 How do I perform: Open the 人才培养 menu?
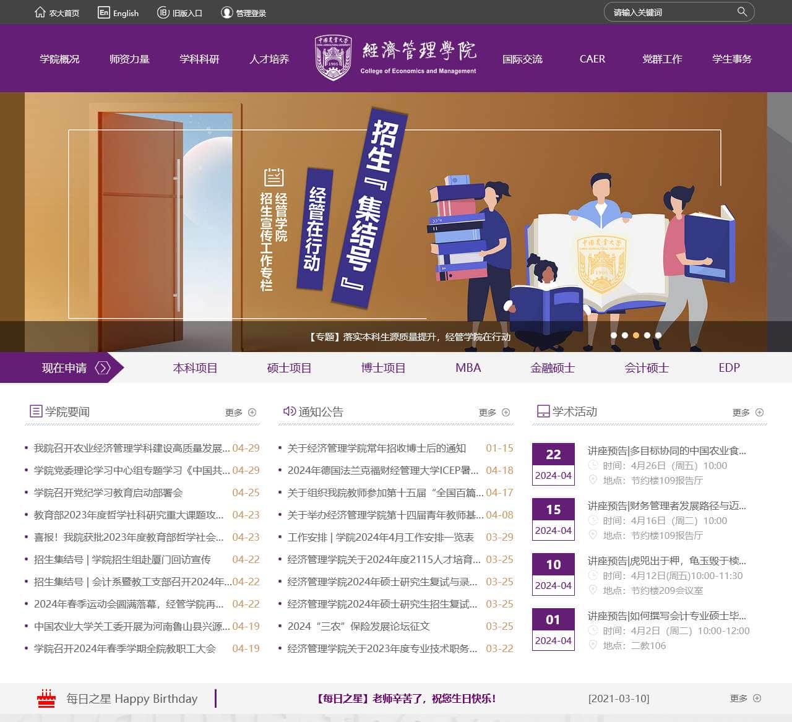pyautogui.click(x=270, y=59)
